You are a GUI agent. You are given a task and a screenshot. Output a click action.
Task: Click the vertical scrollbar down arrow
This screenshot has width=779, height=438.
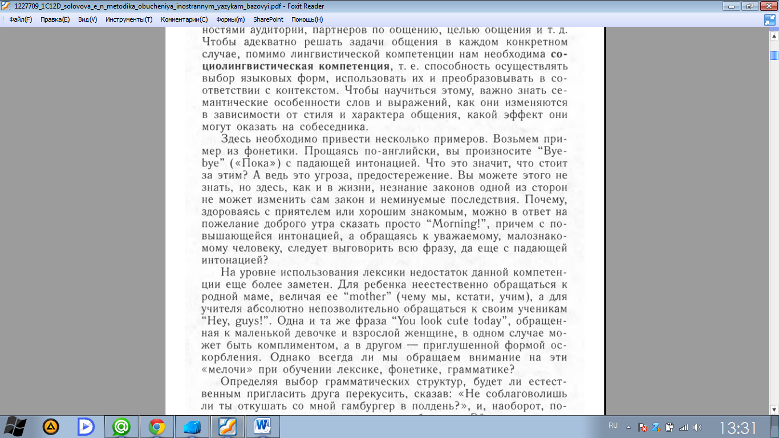pyautogui.click(x=774, y=409)
